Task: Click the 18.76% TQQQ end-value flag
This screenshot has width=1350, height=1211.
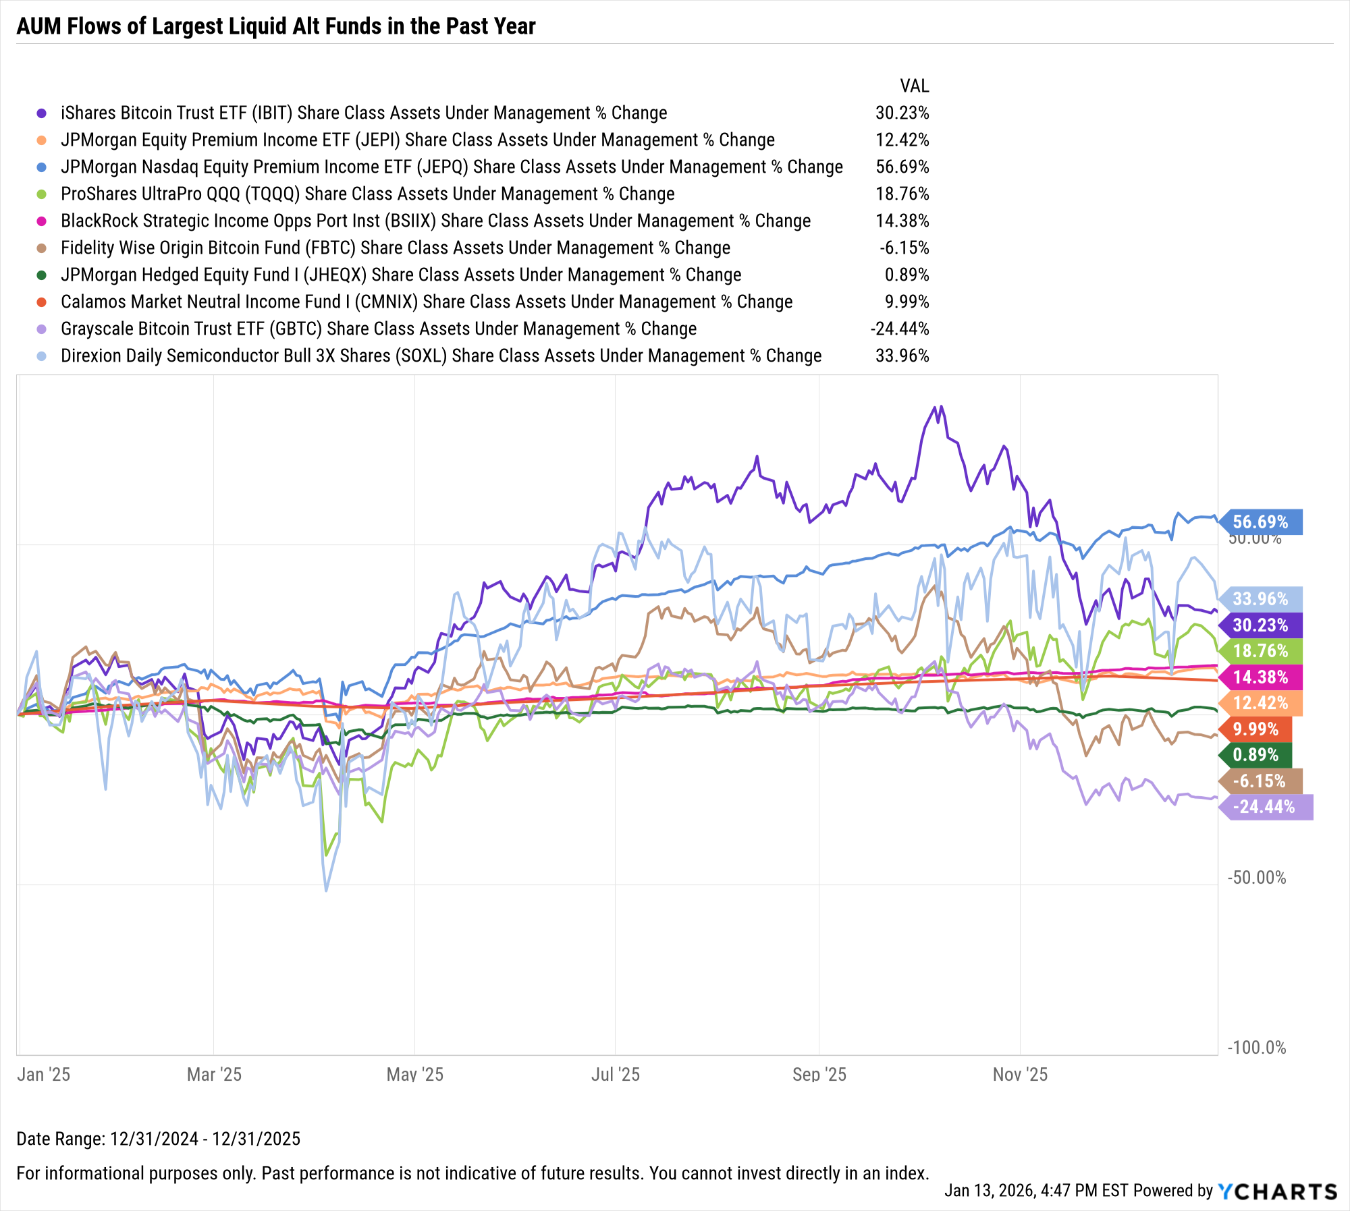Action: pyautogui.click(x=1260, y=651)
